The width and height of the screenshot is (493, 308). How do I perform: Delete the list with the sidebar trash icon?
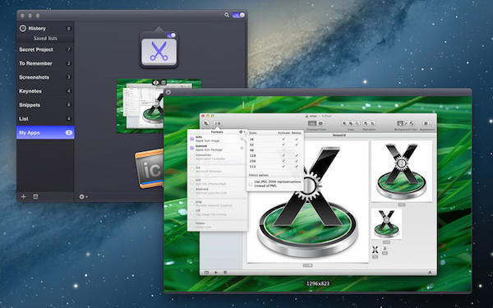click(35, 196)
